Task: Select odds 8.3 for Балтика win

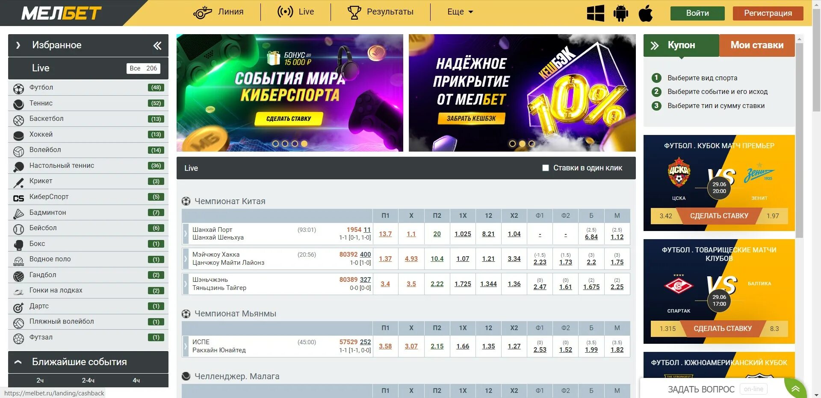Action: click(774, 329)
